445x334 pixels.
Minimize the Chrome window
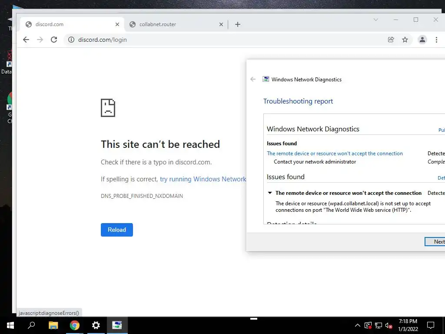tap(396, 20)
